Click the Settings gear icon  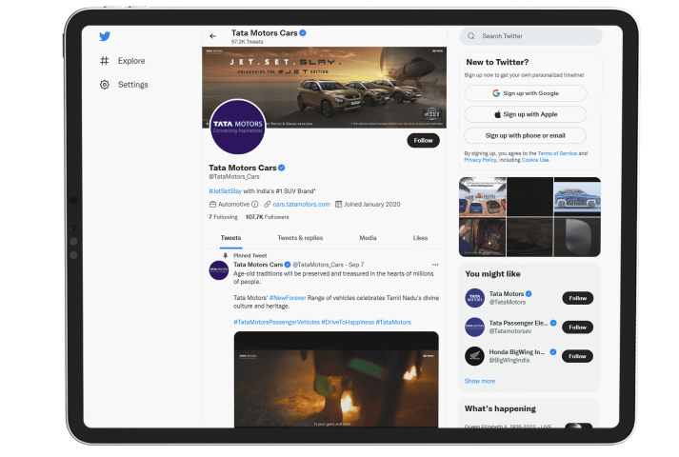[x=105, y=85]
